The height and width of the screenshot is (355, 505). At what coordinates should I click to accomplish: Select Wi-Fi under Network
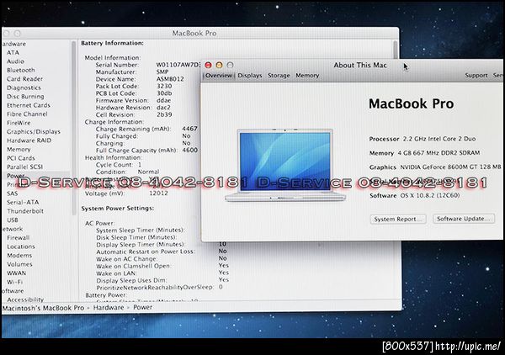click(x=15, y=282)
